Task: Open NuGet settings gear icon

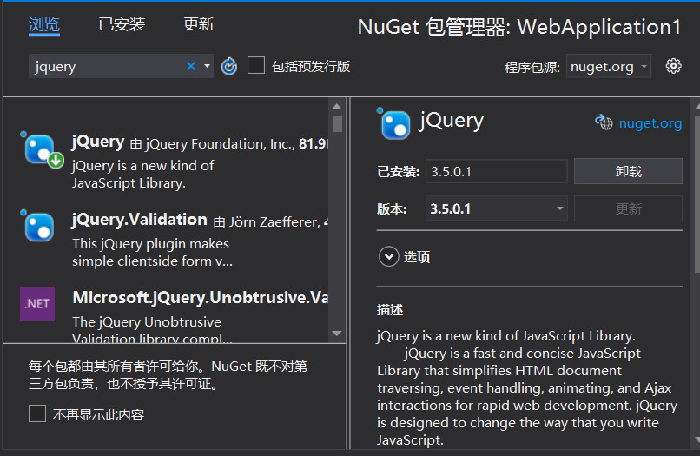Action: 673,66
